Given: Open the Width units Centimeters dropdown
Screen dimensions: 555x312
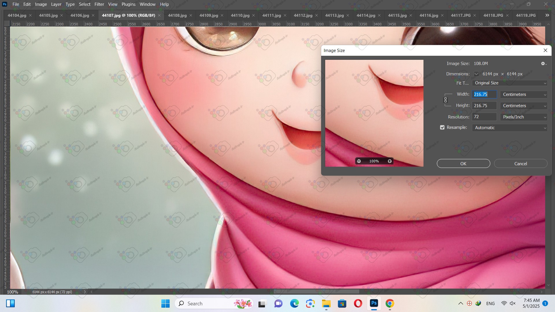Looking at the screenshot, I should click(x=524, y=94).
